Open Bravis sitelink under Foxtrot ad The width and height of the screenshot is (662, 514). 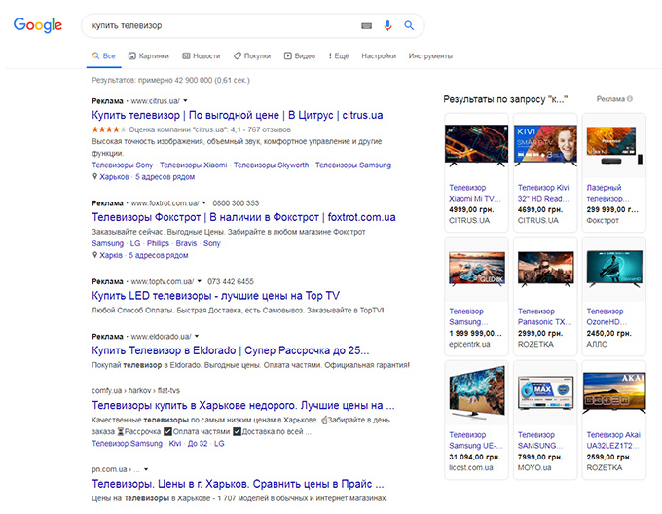coord(186,243)
